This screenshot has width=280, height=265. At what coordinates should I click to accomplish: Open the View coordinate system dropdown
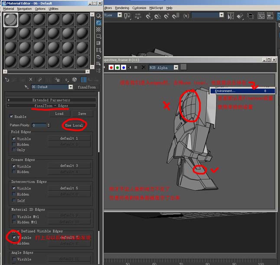pos(120,15)
